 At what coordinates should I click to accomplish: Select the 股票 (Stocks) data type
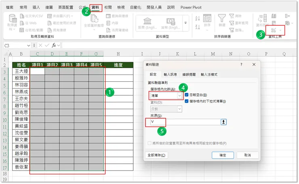pyautogui.click(x=147, y=23)
